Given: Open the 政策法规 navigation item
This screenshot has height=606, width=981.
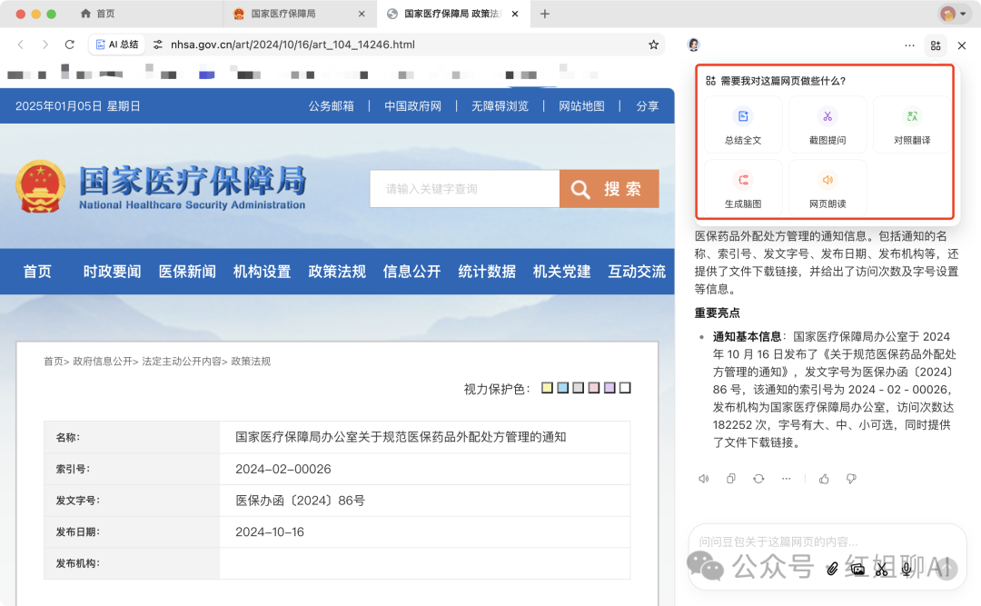Looking at the screenshot, I should coord(337,272).
